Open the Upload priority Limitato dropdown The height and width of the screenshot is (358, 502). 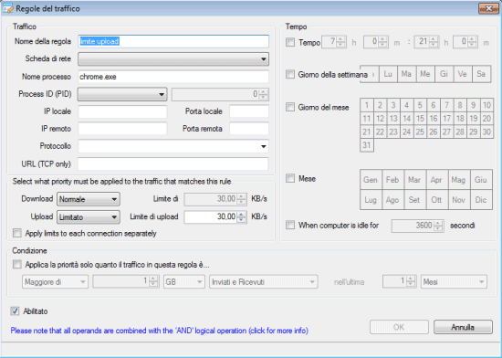89,217
